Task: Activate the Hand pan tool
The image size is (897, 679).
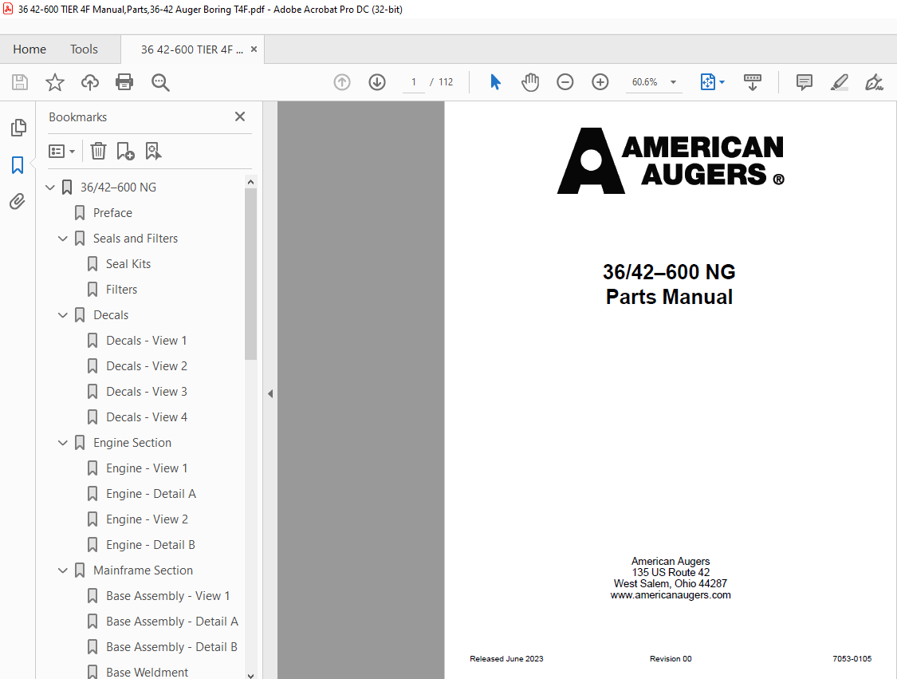Action: pyautogui.click(x=530, y=82)
